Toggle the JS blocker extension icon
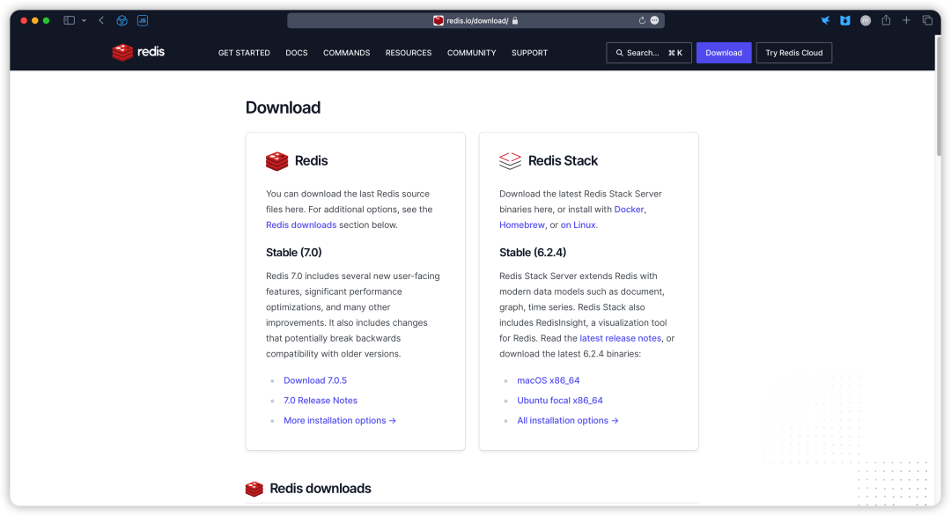This screenshot has width=951, height=516. click(142, 19)
